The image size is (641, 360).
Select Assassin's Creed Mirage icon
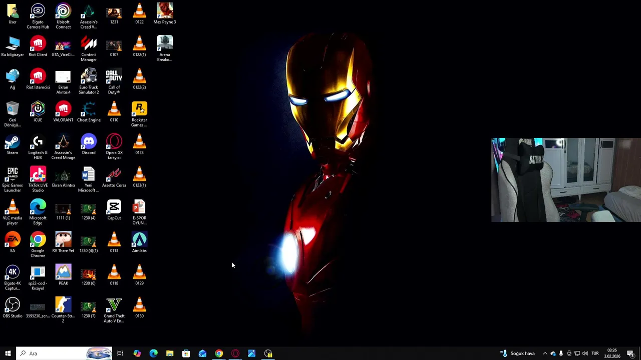point(63,147)
